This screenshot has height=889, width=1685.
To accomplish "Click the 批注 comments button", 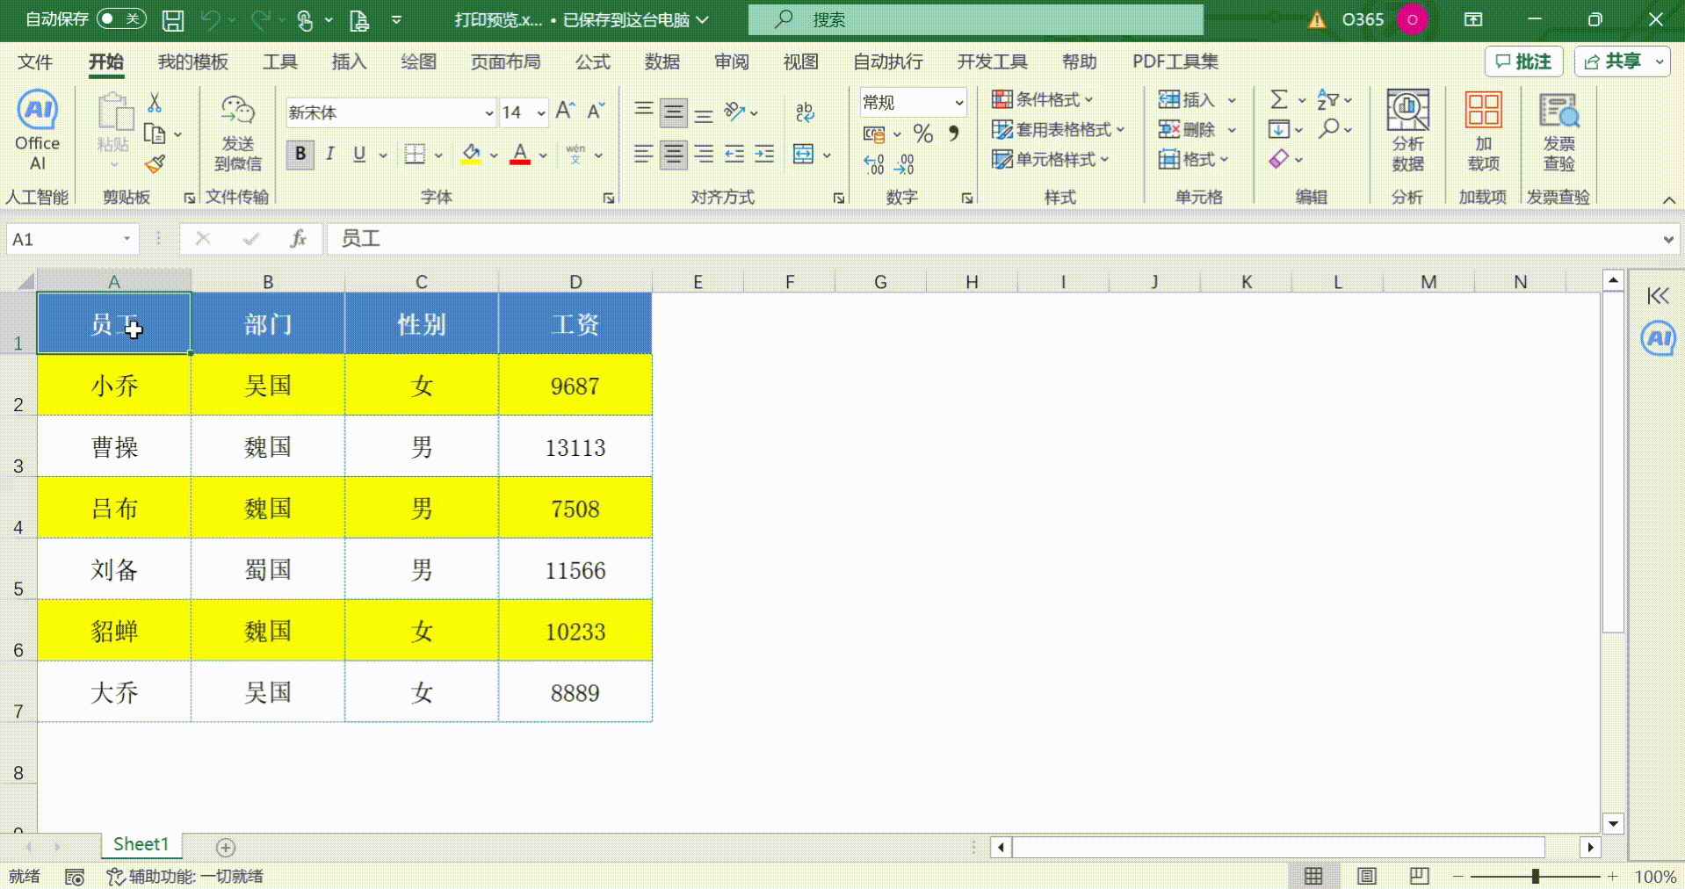I will tap(1524, 61).
